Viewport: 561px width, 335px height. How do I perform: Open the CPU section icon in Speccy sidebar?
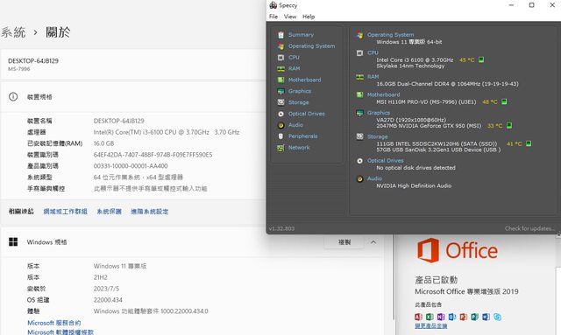click(280, 58)
